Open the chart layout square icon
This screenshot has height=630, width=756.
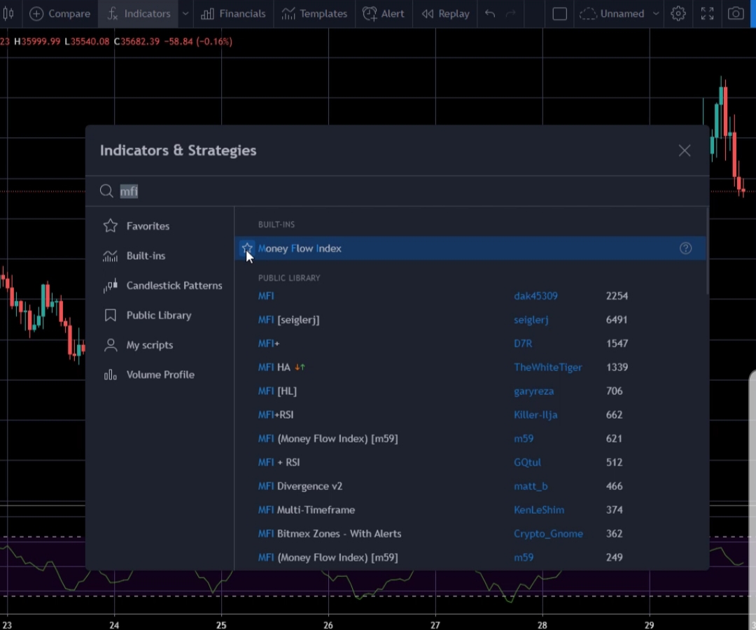(559, 13)
